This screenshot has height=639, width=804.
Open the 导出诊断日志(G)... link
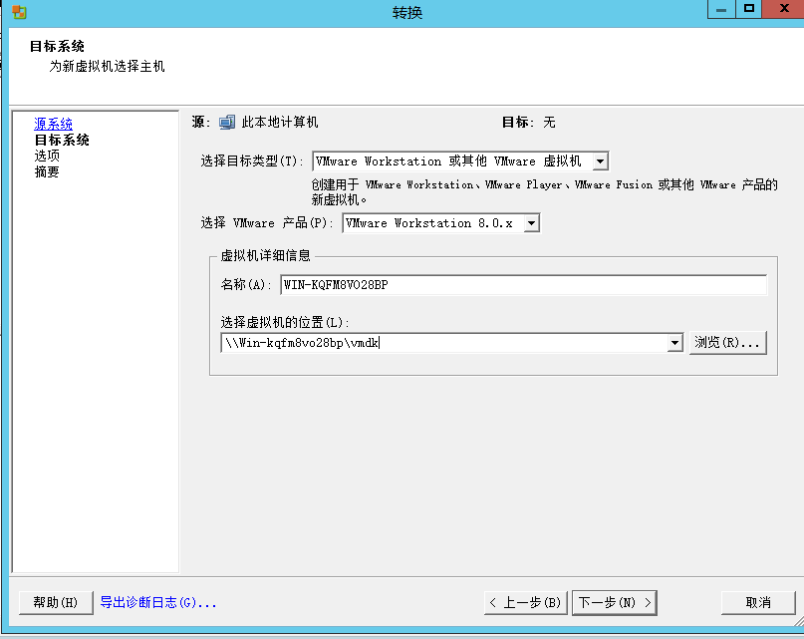[x=158, y=602]
